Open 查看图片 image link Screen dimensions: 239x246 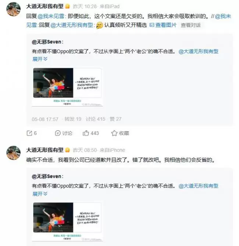pyautogui.click(x=163, y=25)
